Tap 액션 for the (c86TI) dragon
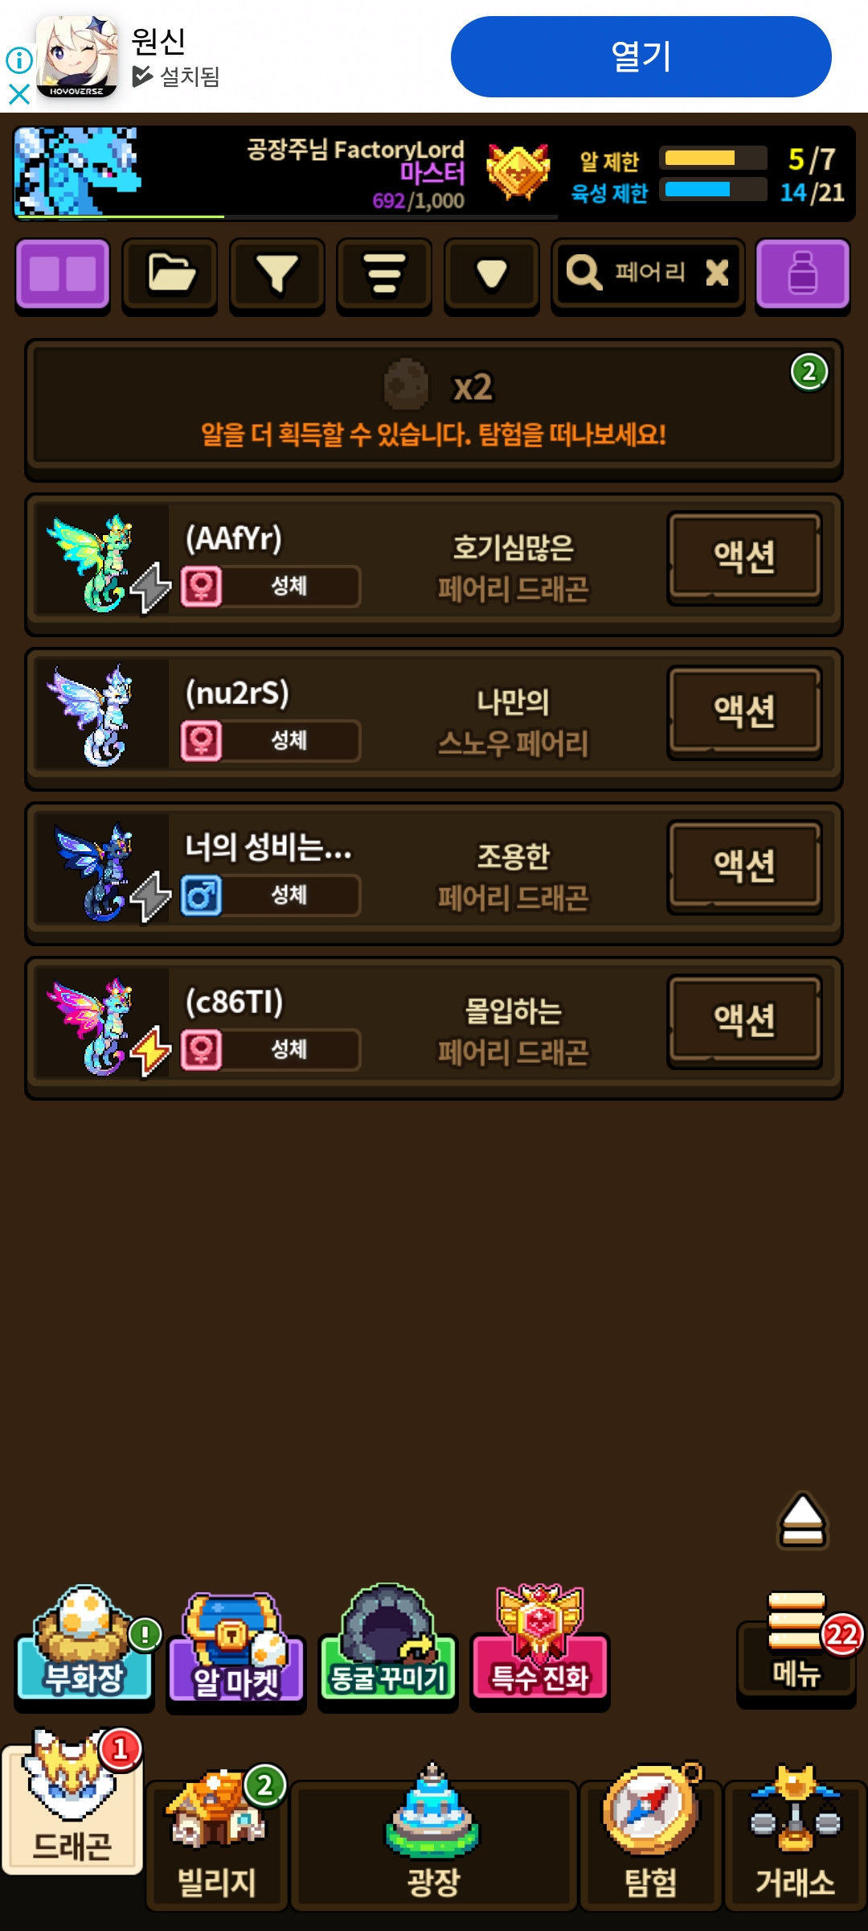868x1931 pixels. tap(745, 1021)
